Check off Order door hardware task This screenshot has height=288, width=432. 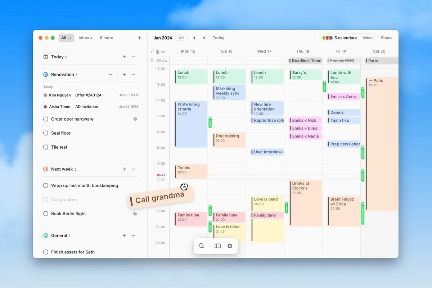(46, 119)
